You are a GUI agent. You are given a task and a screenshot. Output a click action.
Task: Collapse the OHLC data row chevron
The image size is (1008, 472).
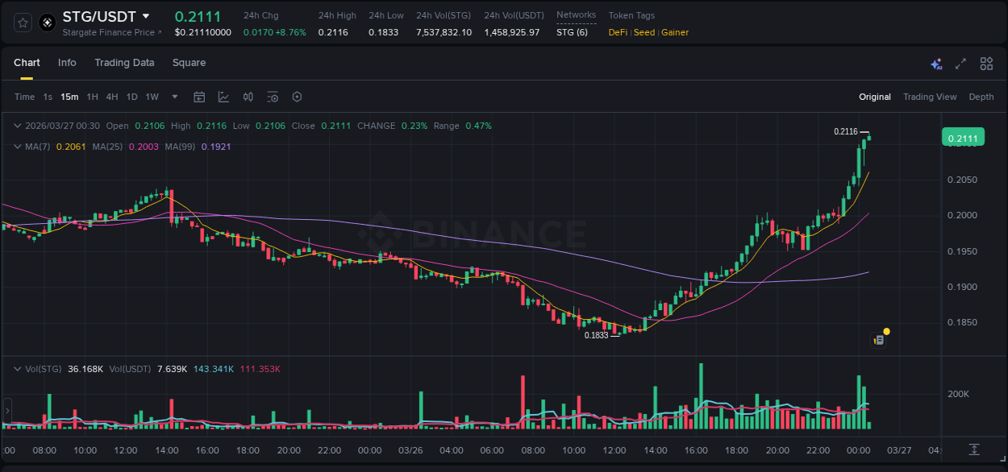tap(18, 126)
